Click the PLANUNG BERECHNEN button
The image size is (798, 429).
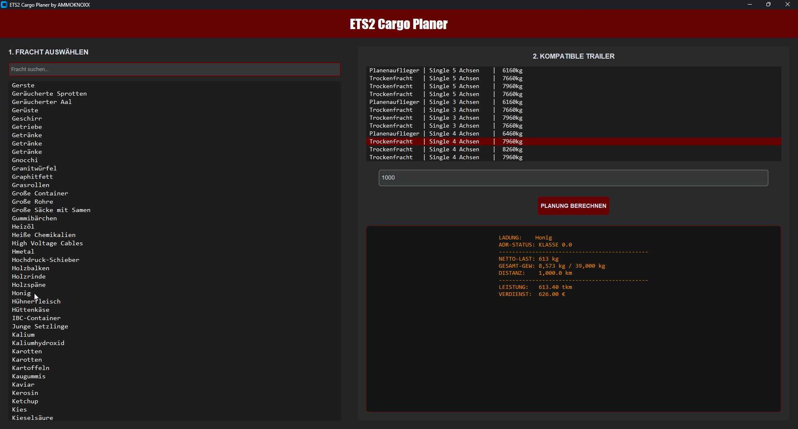click(x=573, y=206)
